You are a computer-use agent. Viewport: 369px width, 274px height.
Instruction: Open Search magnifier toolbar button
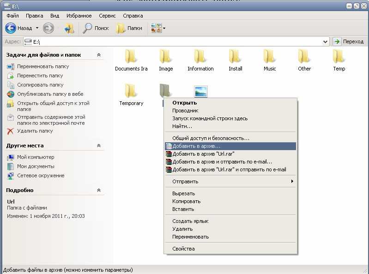96,28
